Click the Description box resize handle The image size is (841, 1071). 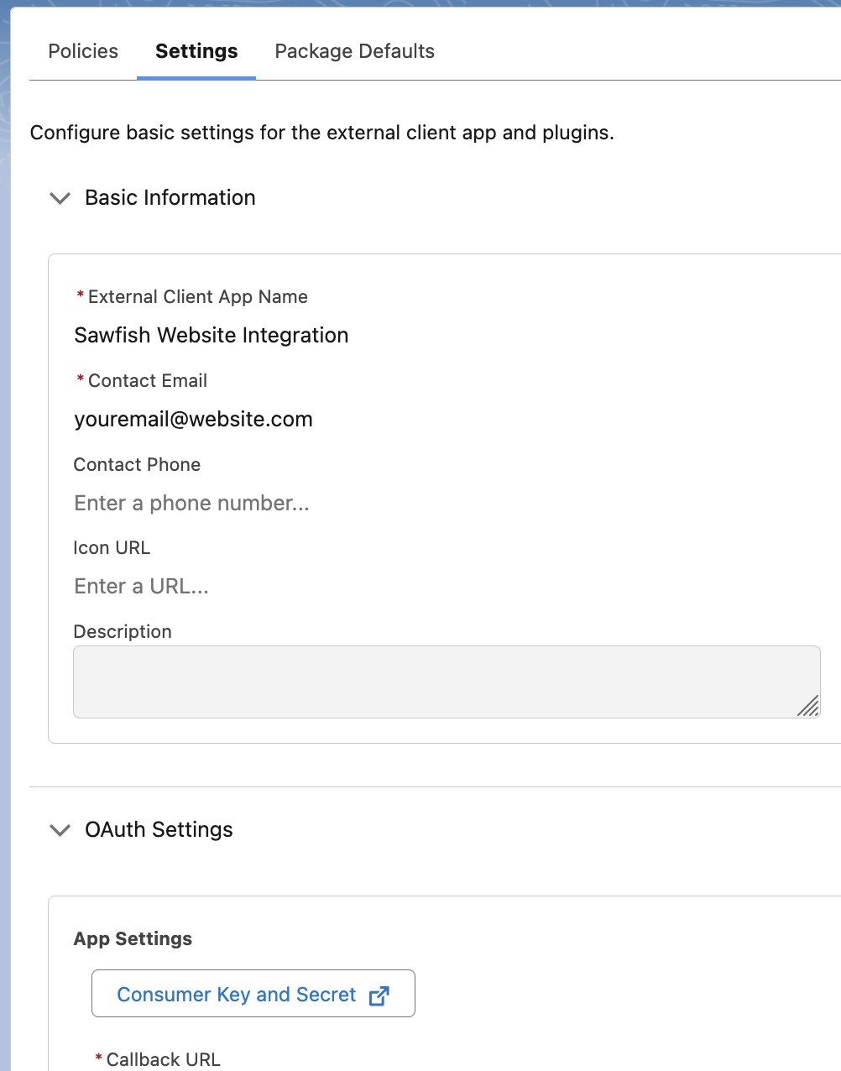pos(808,706)
